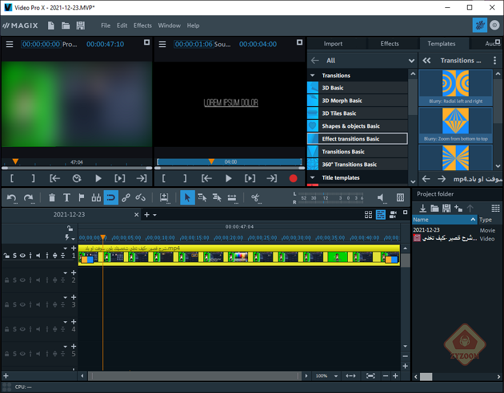
Task: Select Shapes & objects Basic category
Action: (357, 126)
